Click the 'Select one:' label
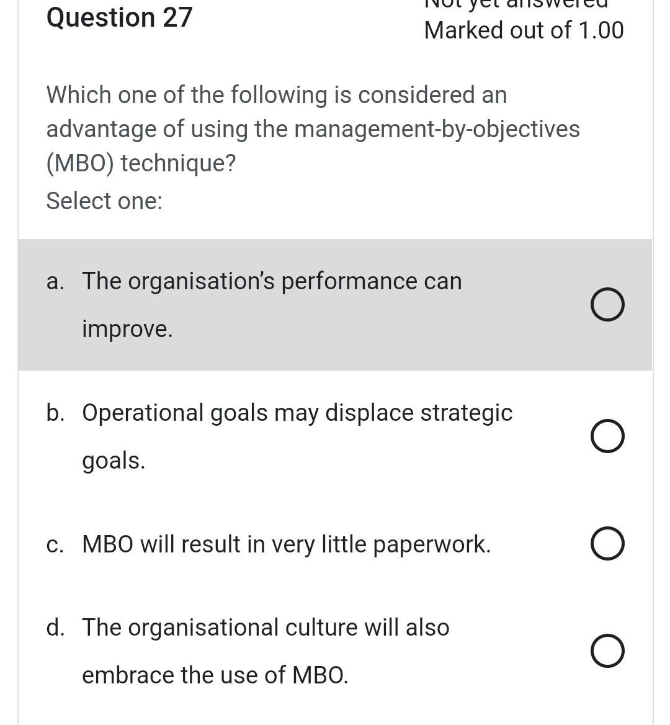 [x=104, y=200]
